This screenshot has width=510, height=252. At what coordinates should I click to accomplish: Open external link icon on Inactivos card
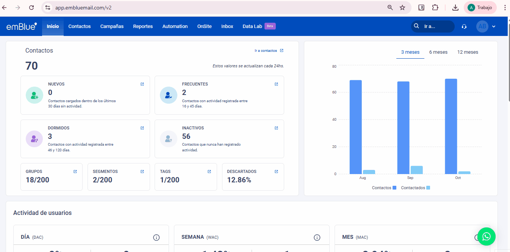click(276, 128)
